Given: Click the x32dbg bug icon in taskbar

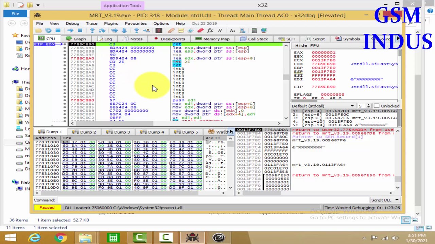Looking at the screenshot, I should point(192,238).
